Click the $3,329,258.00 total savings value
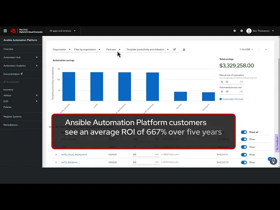The width and height of the screenshot is (280, 210). tap(237, 66)
